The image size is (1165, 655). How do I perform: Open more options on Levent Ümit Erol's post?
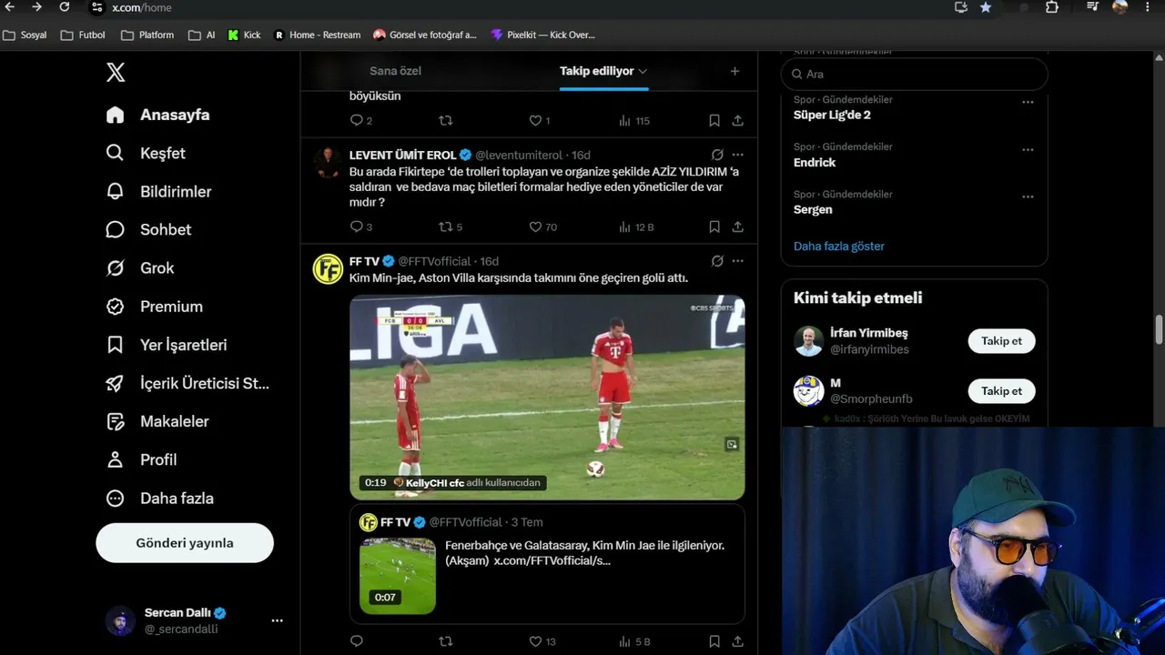(737, 155)
